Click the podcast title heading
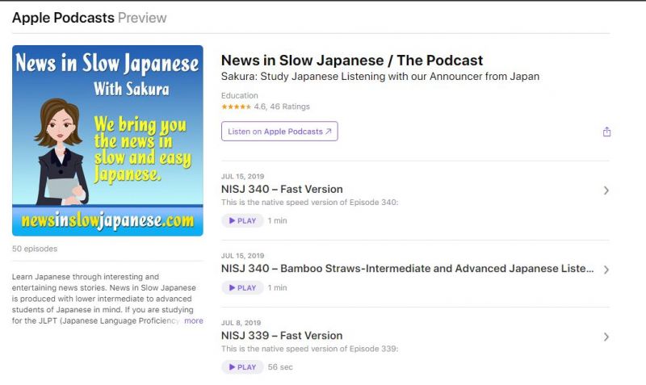The height and width of the screenshot is (385, 646). click(x=351, y=61)
